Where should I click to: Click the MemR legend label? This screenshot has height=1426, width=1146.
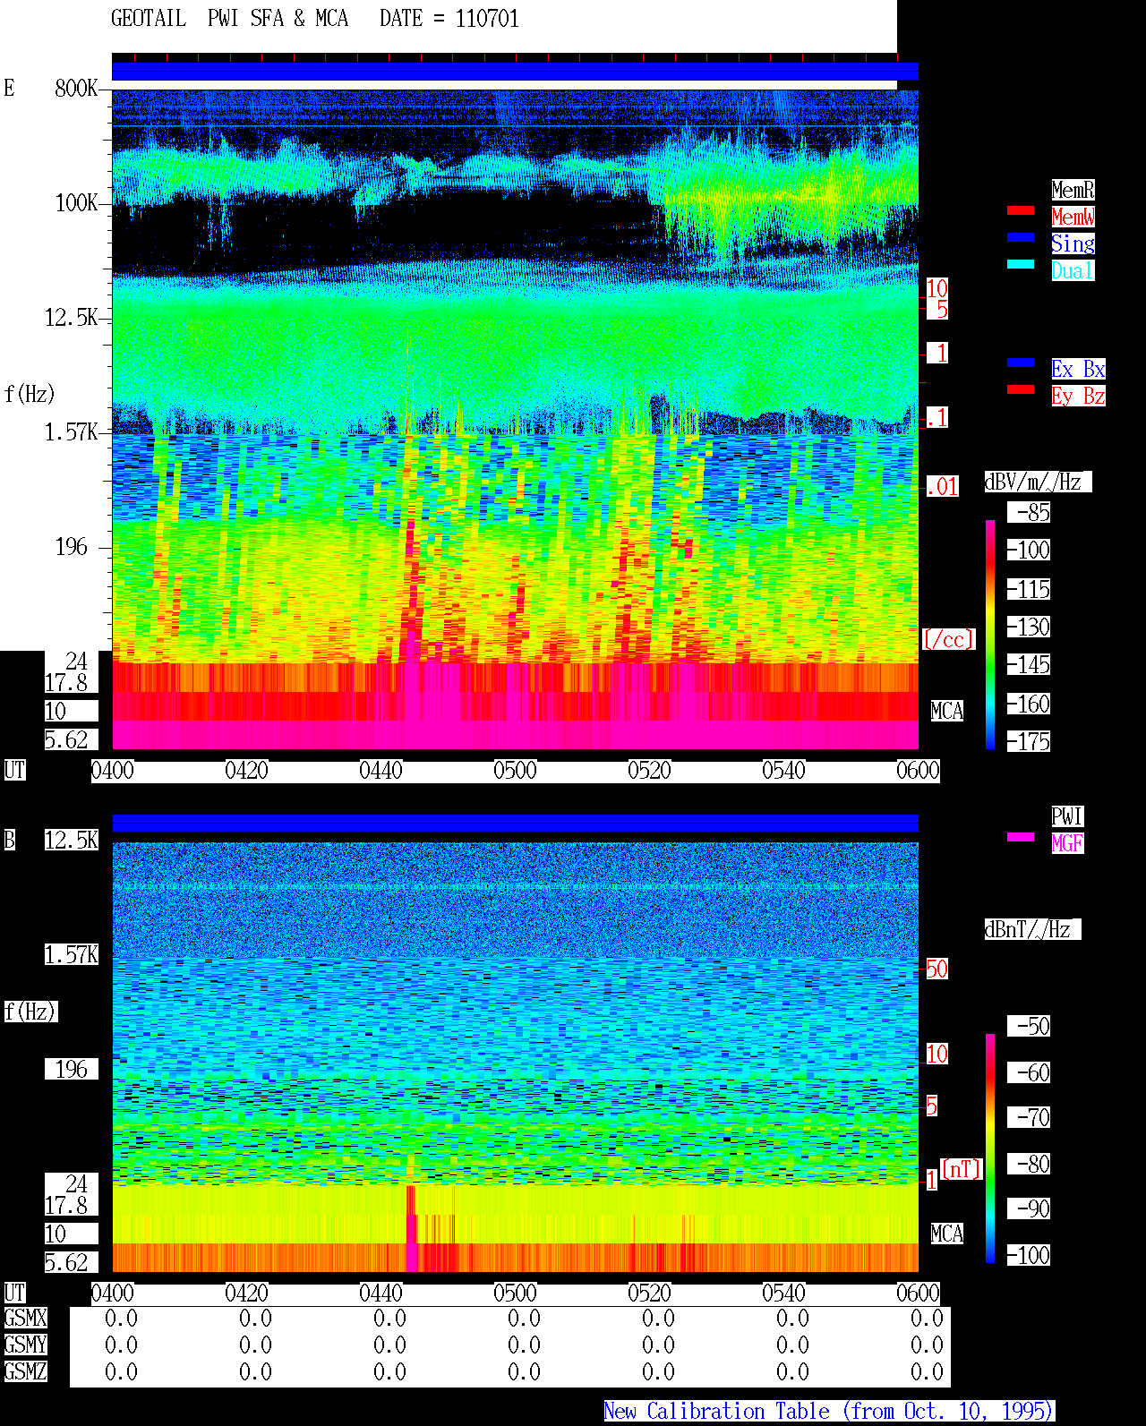[x=1073, y=190]
